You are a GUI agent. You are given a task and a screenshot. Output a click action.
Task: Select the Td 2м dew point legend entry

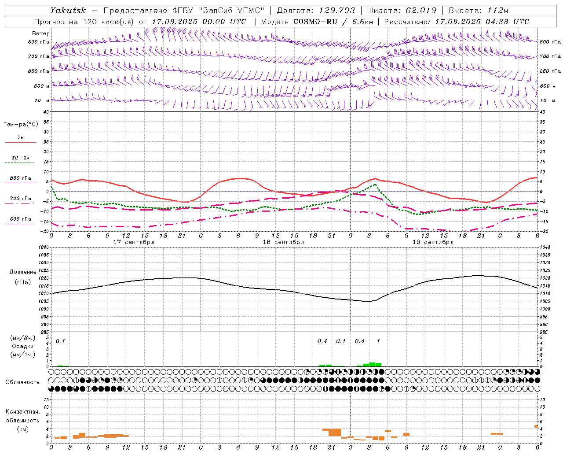[20, 158]
